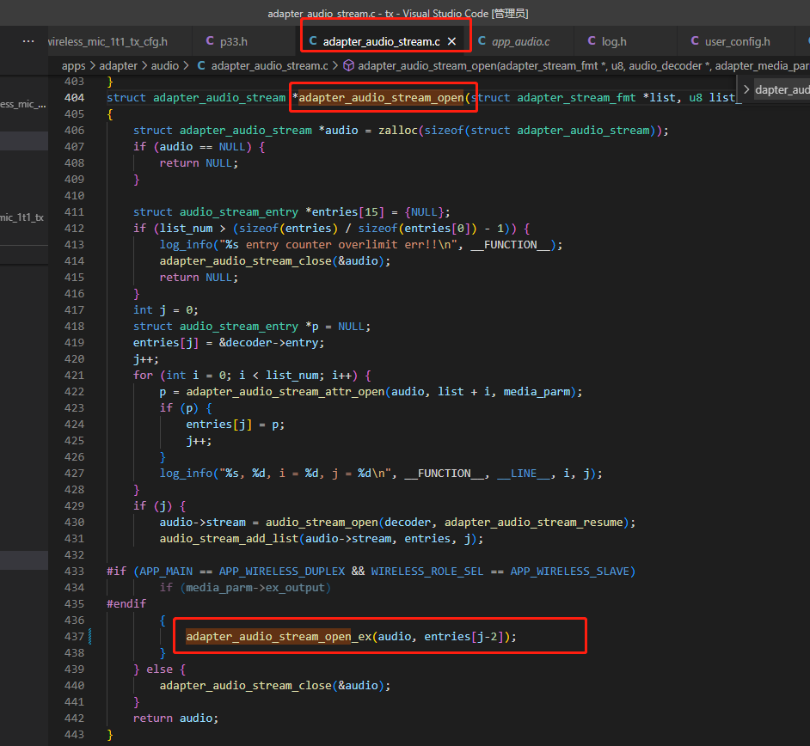The width and height of the screenshot is (810, 746).
Task: Click the C icon on app_audio.c tab
Action: pyautogui.click(x=482, y=40)
